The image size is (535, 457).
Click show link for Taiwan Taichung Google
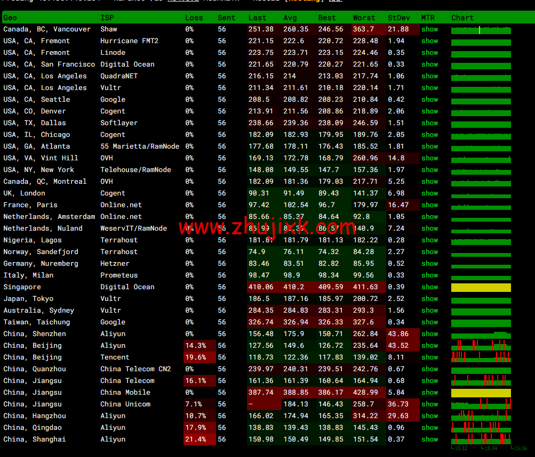tap(429, 322)
